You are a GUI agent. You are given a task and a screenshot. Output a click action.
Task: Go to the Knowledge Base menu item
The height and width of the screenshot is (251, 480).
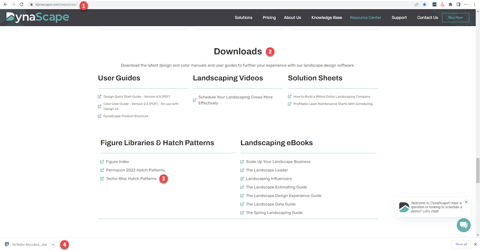[x=326, y=18]
